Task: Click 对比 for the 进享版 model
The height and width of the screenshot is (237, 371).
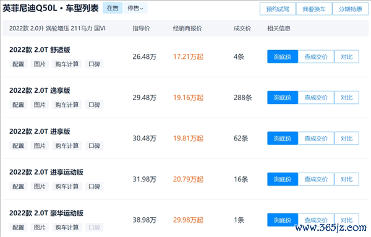Action: coord(347,138)
